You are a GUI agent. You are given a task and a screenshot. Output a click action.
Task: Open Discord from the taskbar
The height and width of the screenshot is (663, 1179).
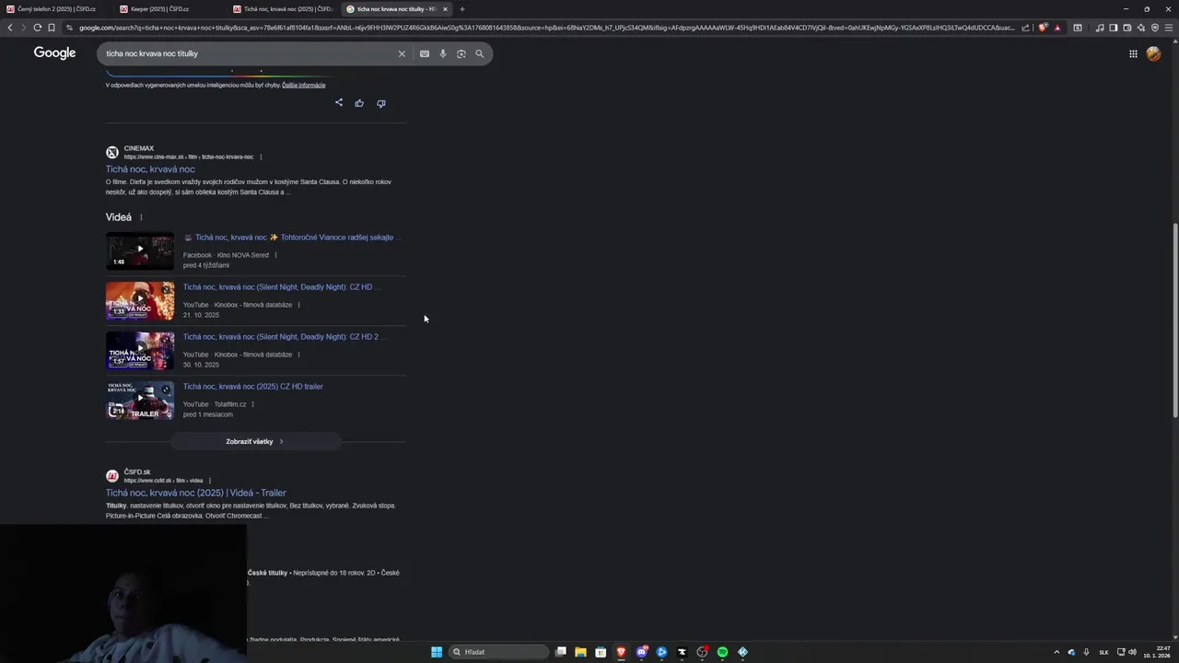coord(641,652)
